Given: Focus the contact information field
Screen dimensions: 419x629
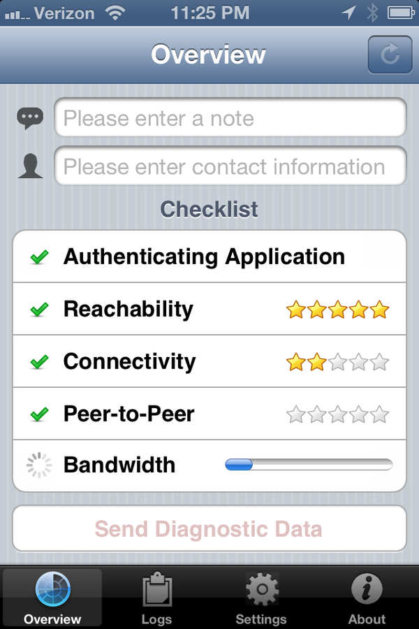Looking at the screenshot, I should click(x=230, y=166).
